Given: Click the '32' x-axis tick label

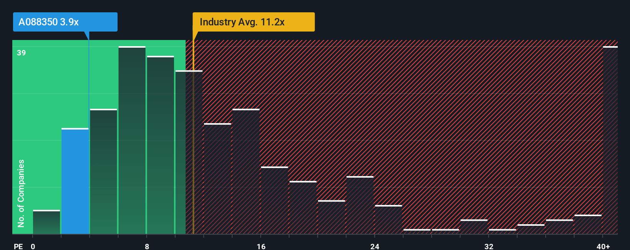Looking at the screenshot, I should pyautogui.click(x=489, y=247).
